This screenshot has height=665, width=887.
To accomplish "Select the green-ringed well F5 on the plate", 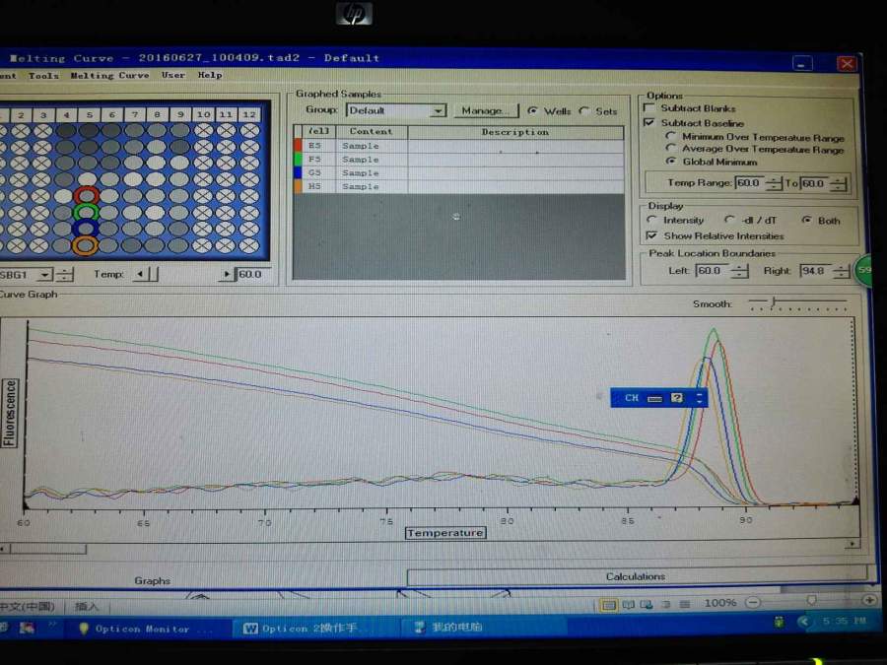I will pos(86,212).
